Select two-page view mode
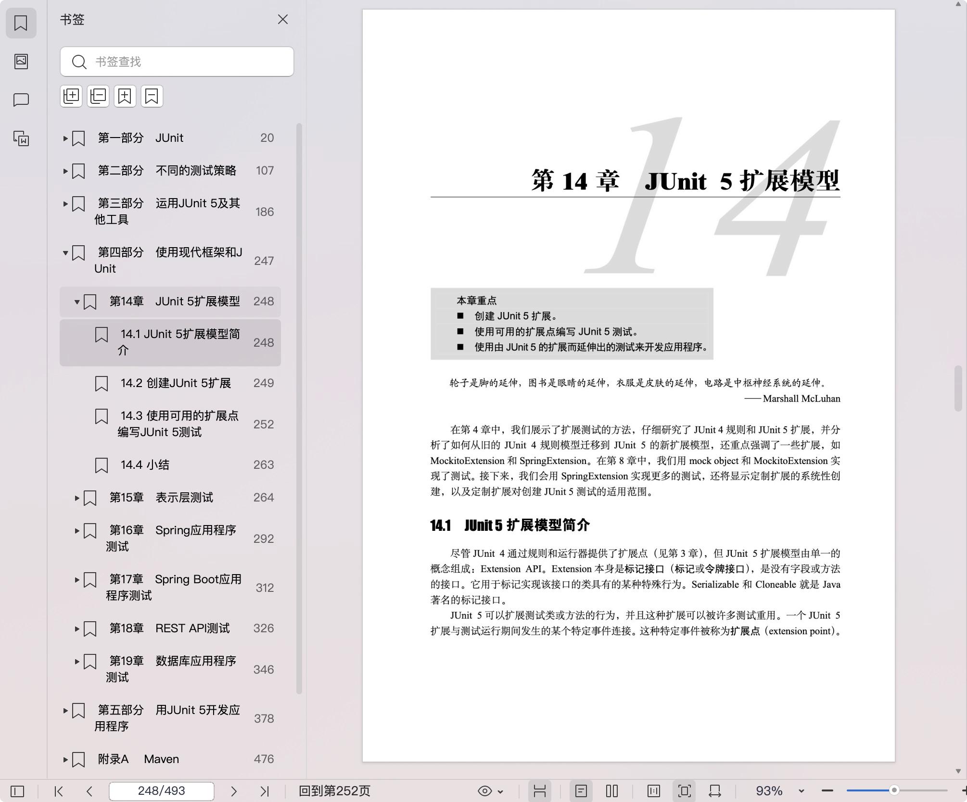Image resolution: width=967 pixels, height=802 pixels. pos(612,791)
